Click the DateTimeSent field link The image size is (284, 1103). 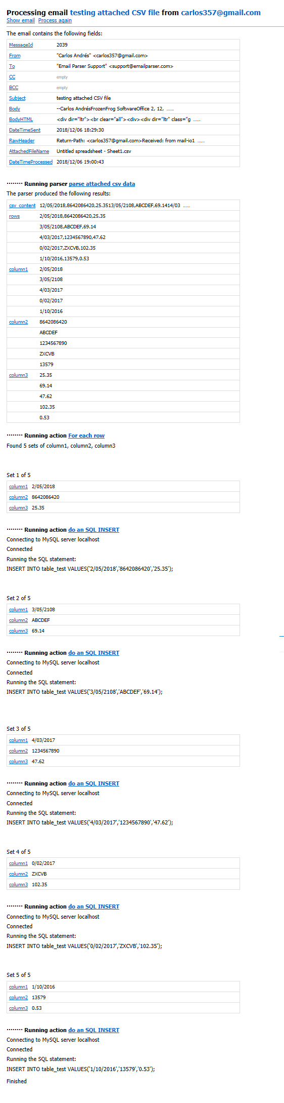point(25,130)
